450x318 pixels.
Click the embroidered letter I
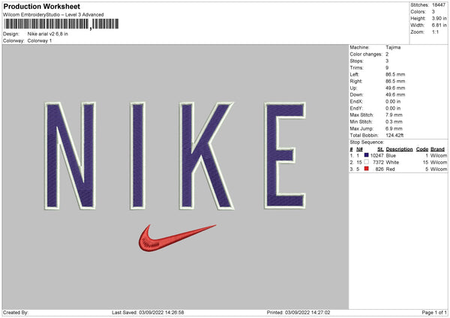point(138,155)
